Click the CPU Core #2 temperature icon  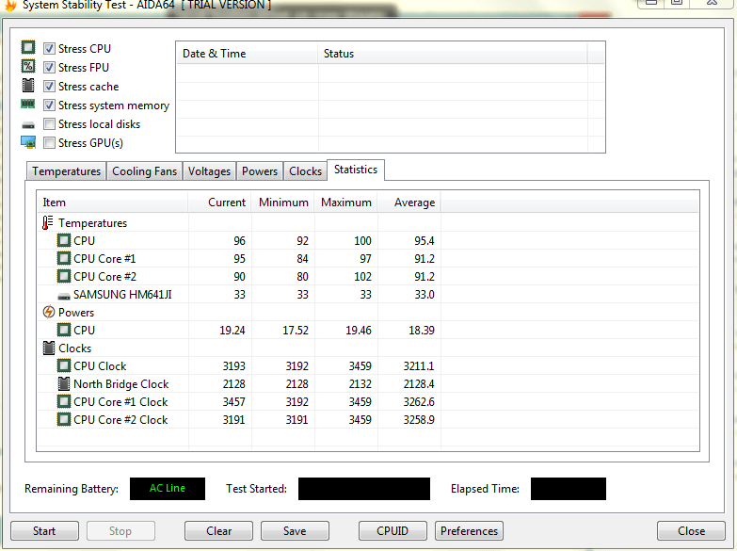tap(64, 276)
